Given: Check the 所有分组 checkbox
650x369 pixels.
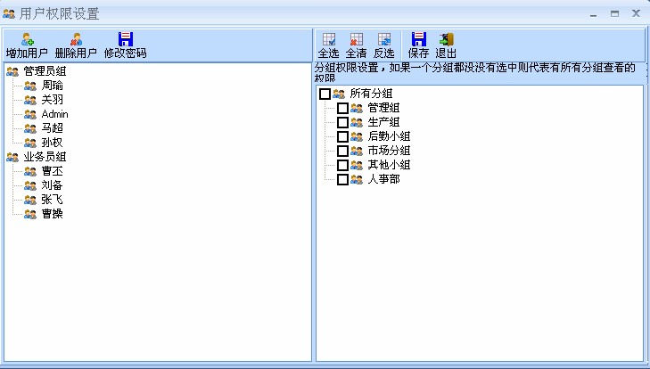Looking at the screenshot, I should 325,94.
